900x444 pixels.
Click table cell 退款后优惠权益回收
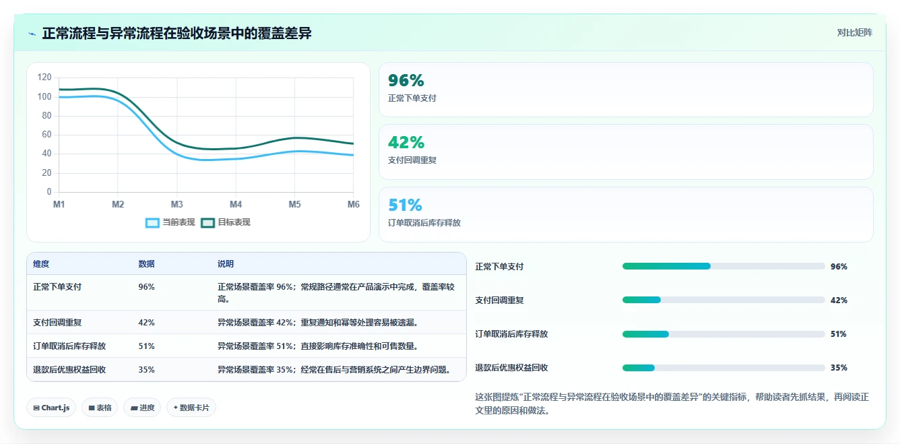pyautogui.click(x=69, y=370)
